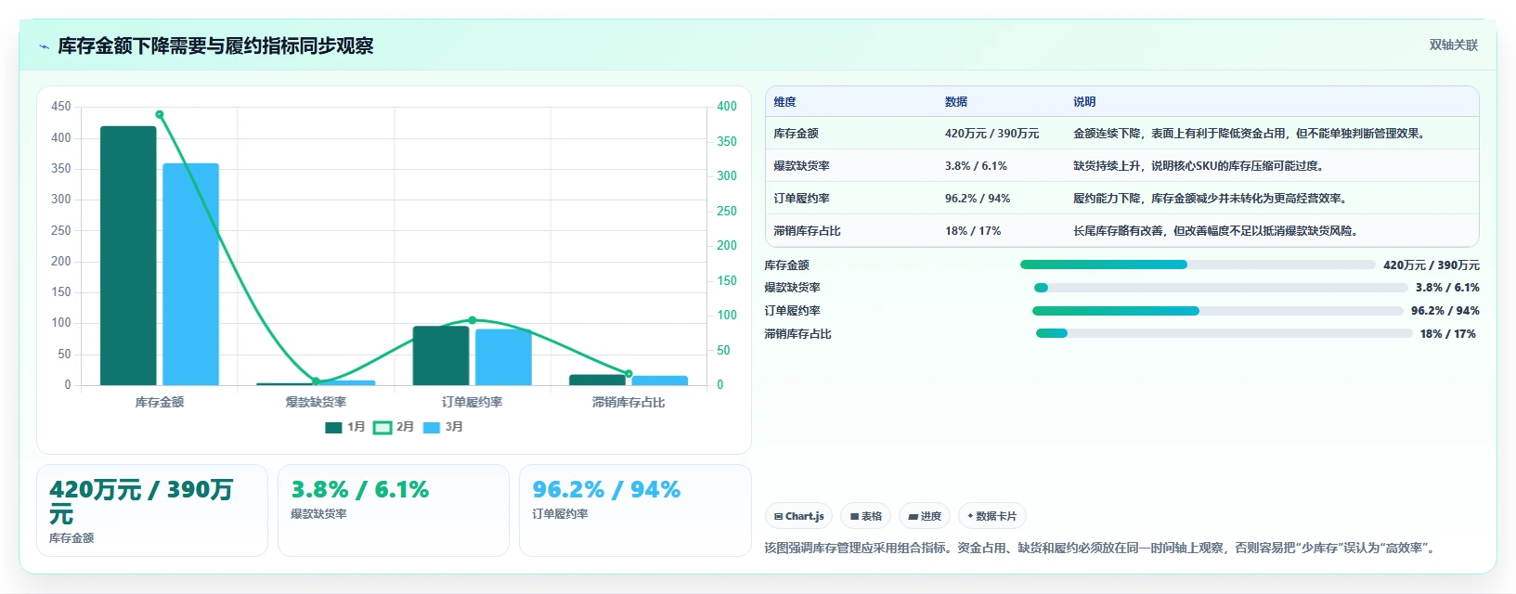The height and width of the screenshot is (594, 1516).
Task: Select the 进度 chip
Action: coord(925,516)
